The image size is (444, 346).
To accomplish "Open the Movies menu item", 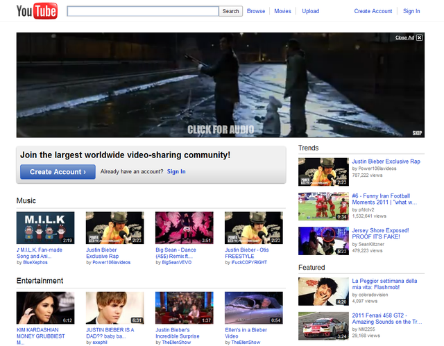I will [x=282, y=11].
